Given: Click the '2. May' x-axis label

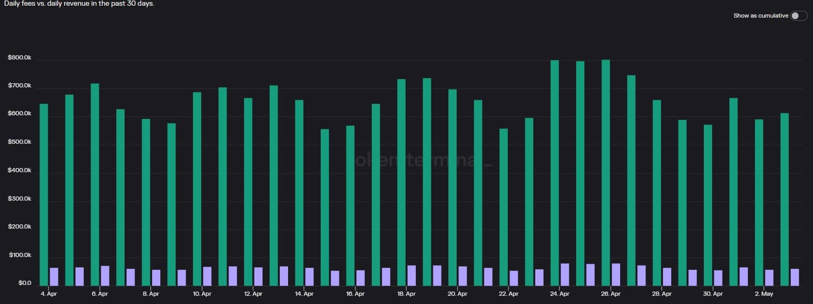Looking at the screenshot, I should coord(764,294).
